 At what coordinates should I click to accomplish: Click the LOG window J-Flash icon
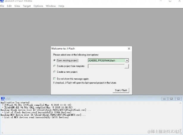3,99
